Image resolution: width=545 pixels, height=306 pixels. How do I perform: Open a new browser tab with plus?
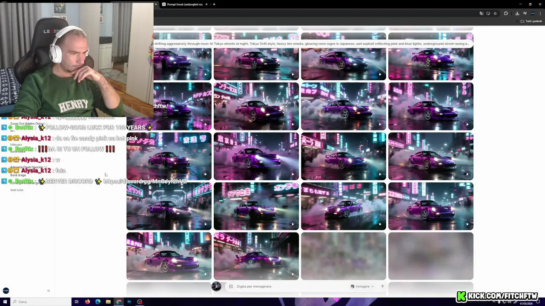[x=214, y=4]
